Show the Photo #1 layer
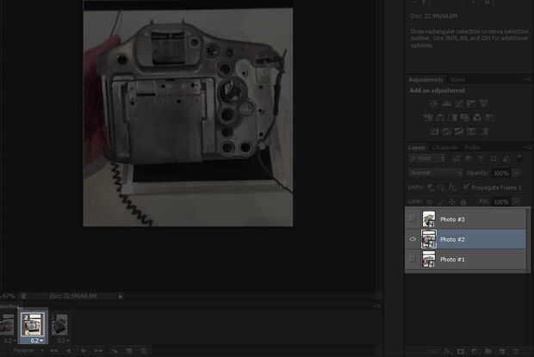 tap(413, 259)
